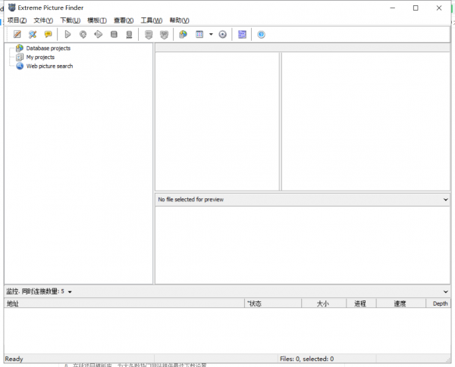Click the yellow comment bubble icon
The width and height of the screenshot is (455, 367).
[49, 35]
